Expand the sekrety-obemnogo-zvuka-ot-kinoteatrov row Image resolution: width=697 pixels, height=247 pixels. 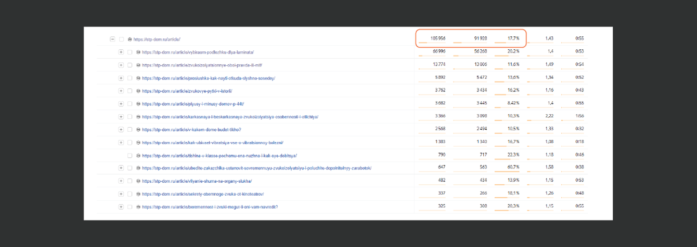(121, 194)
